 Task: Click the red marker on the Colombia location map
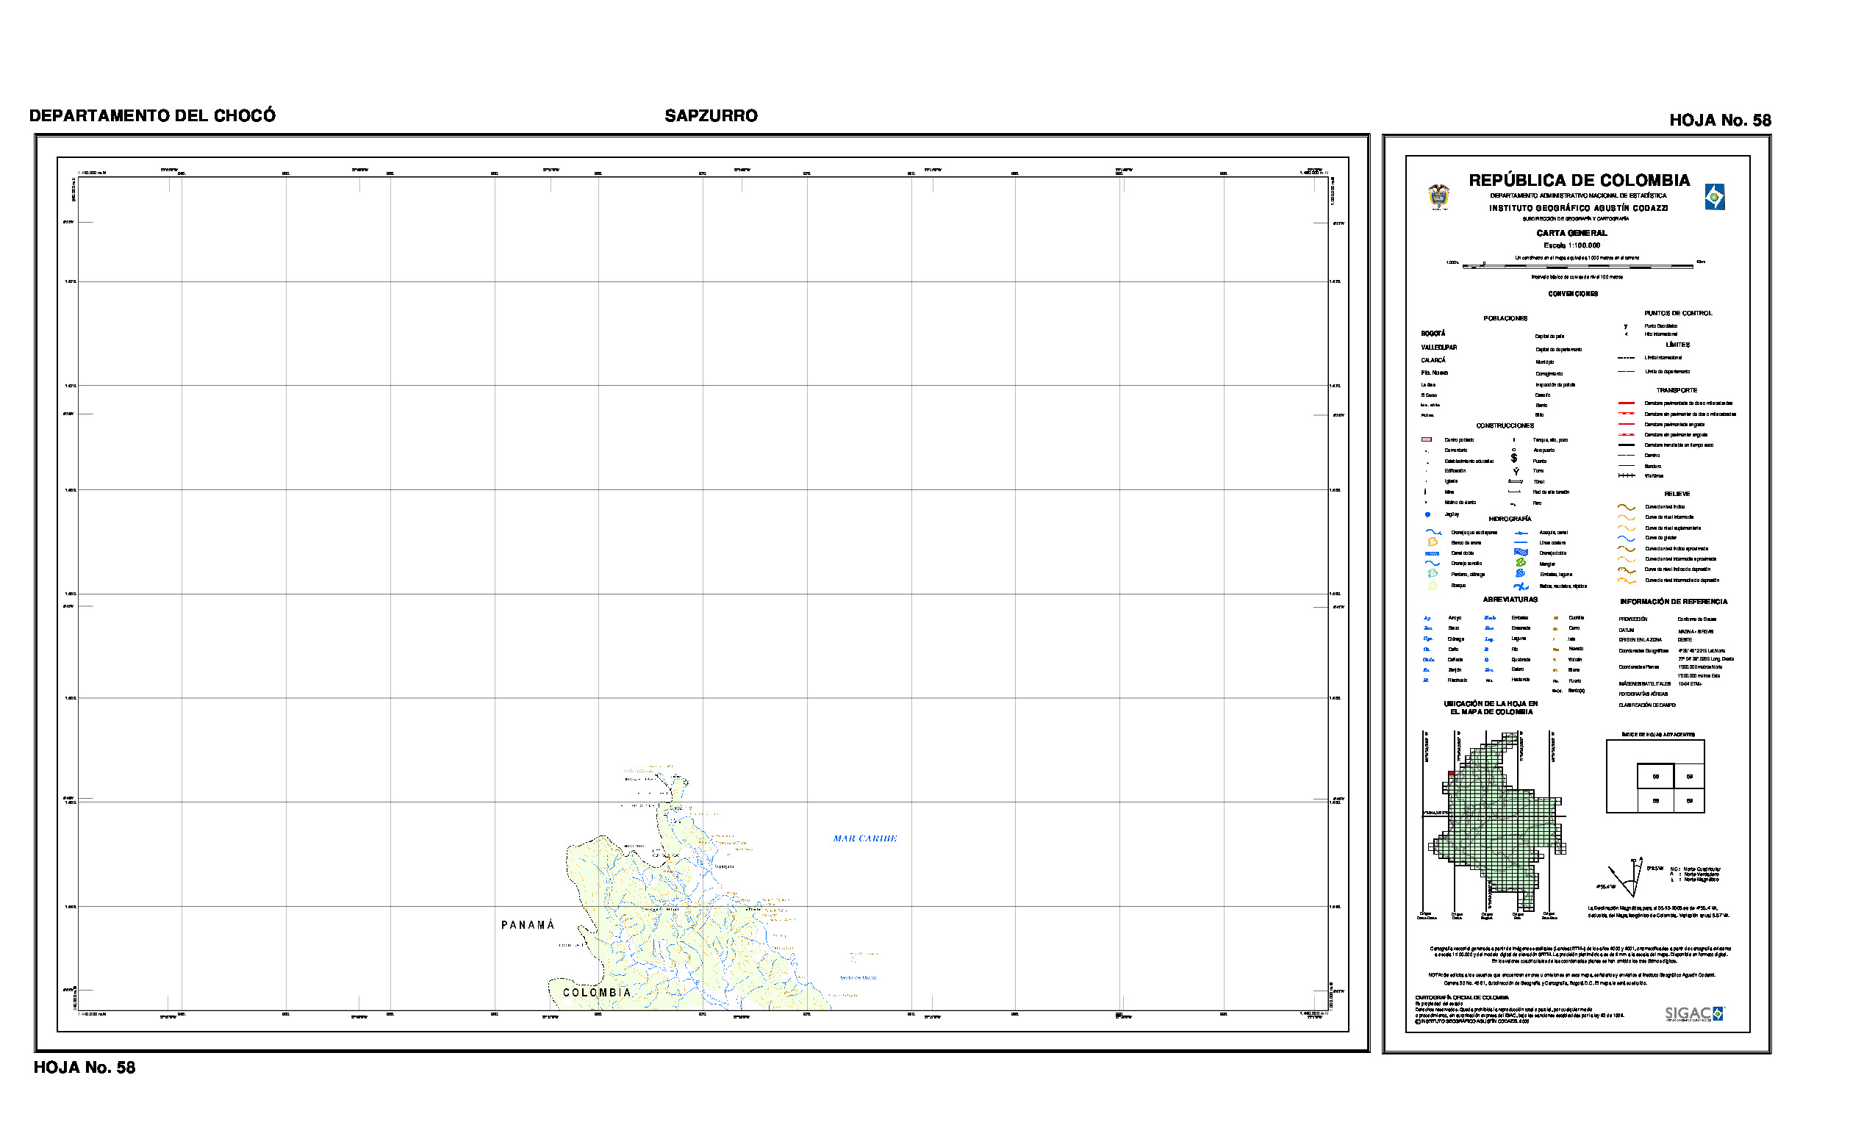pos(1450,773)
